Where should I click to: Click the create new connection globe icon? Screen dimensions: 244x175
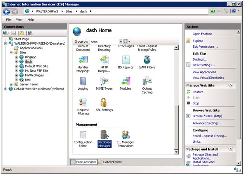(5, 33)
